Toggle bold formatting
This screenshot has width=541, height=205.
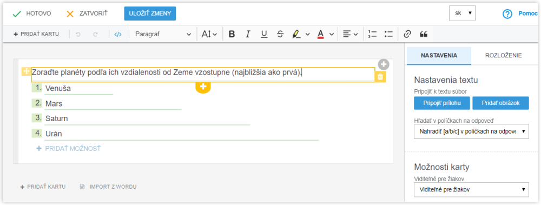[232, 34]
